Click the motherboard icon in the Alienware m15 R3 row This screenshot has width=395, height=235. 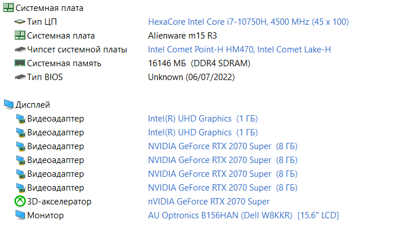[x=20, y=36]
